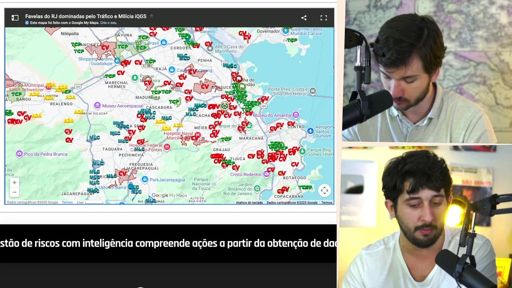Image resolution: width=512 pixels, height=288 pixels.
Task: Click the 'MÉIER' neighborhood label
Action: [x=200, y=128]
